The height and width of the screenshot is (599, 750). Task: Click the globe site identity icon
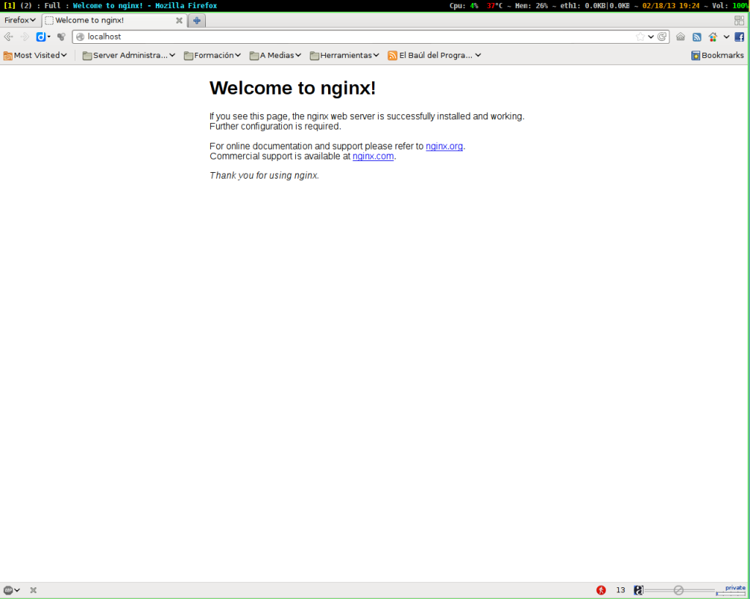[81, 37]
